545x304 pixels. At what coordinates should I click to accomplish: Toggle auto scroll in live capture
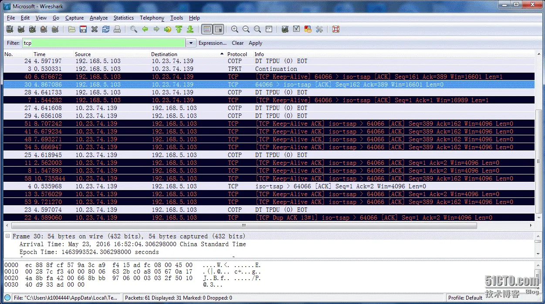pos(218,29)
